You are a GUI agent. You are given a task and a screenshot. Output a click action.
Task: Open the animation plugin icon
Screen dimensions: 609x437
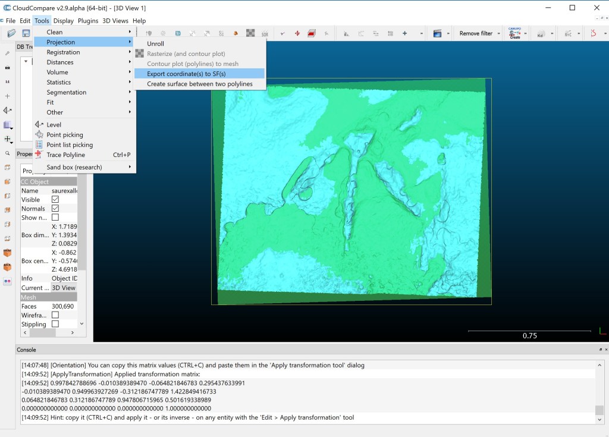(438, 33)
